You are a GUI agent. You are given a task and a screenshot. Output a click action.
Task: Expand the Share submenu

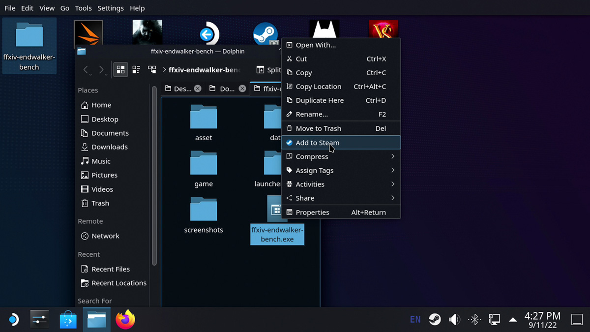(341, 198)
